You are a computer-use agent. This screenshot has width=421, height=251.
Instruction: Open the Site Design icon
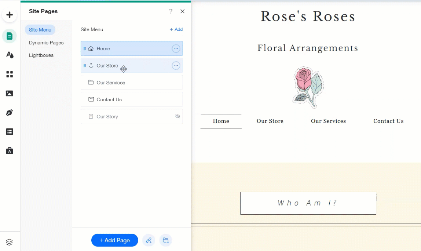tap(10, 55)
